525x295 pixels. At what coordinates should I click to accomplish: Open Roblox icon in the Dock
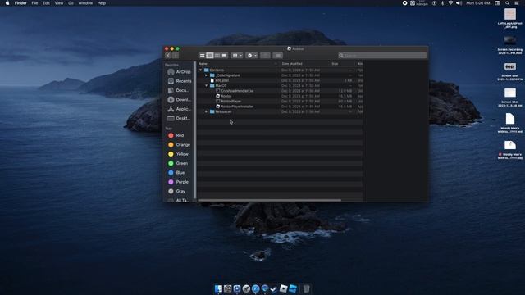283,288
